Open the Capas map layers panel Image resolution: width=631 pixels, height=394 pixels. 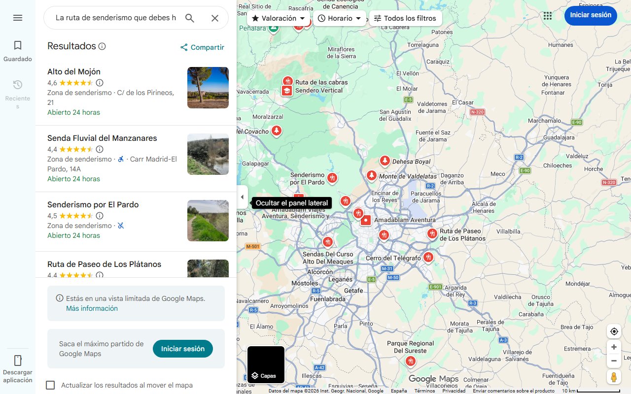coord(265,364)
